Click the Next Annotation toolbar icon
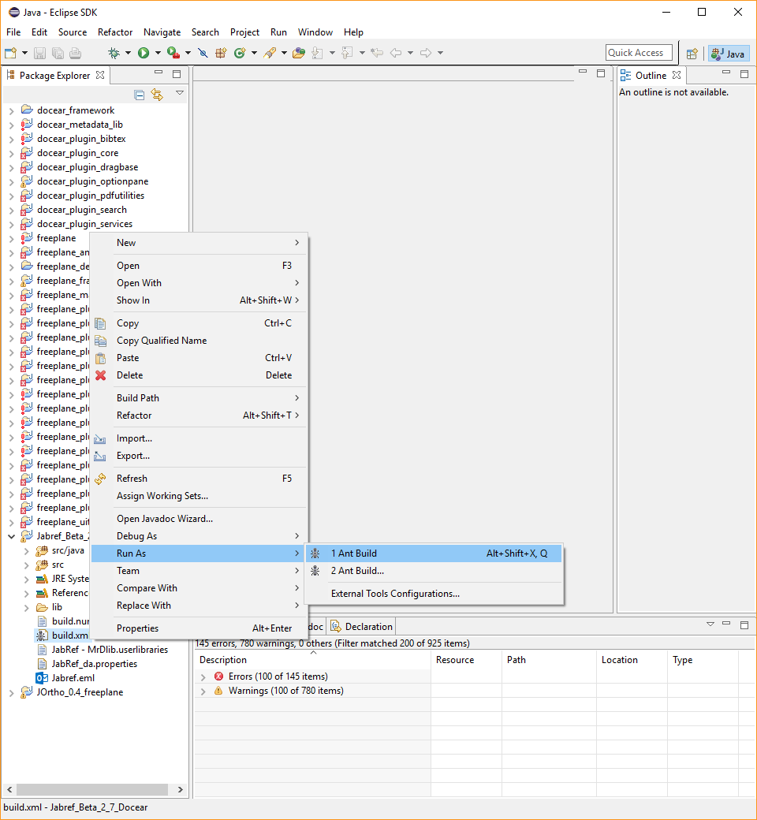The height and width of the screenshot is (820, 757). pyautogui.click(x=317, y=53)
